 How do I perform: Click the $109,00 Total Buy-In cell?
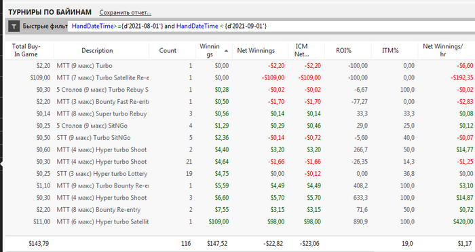[x=40, y=77]
